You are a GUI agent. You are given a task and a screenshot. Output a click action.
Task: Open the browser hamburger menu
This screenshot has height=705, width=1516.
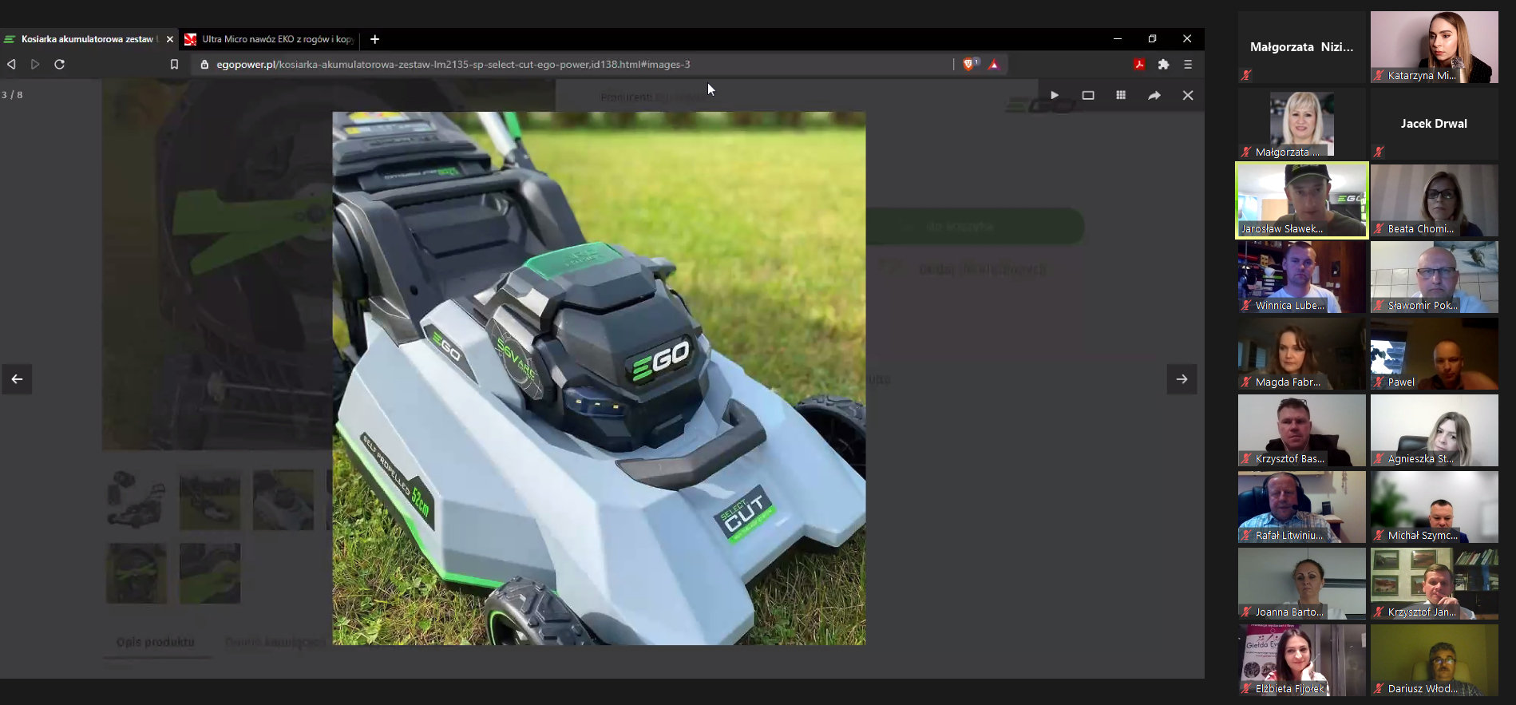[x=1188, y=64]
